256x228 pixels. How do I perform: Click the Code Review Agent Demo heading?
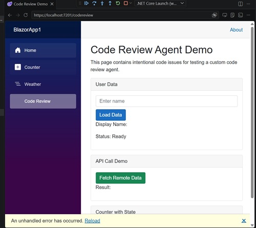152,50
